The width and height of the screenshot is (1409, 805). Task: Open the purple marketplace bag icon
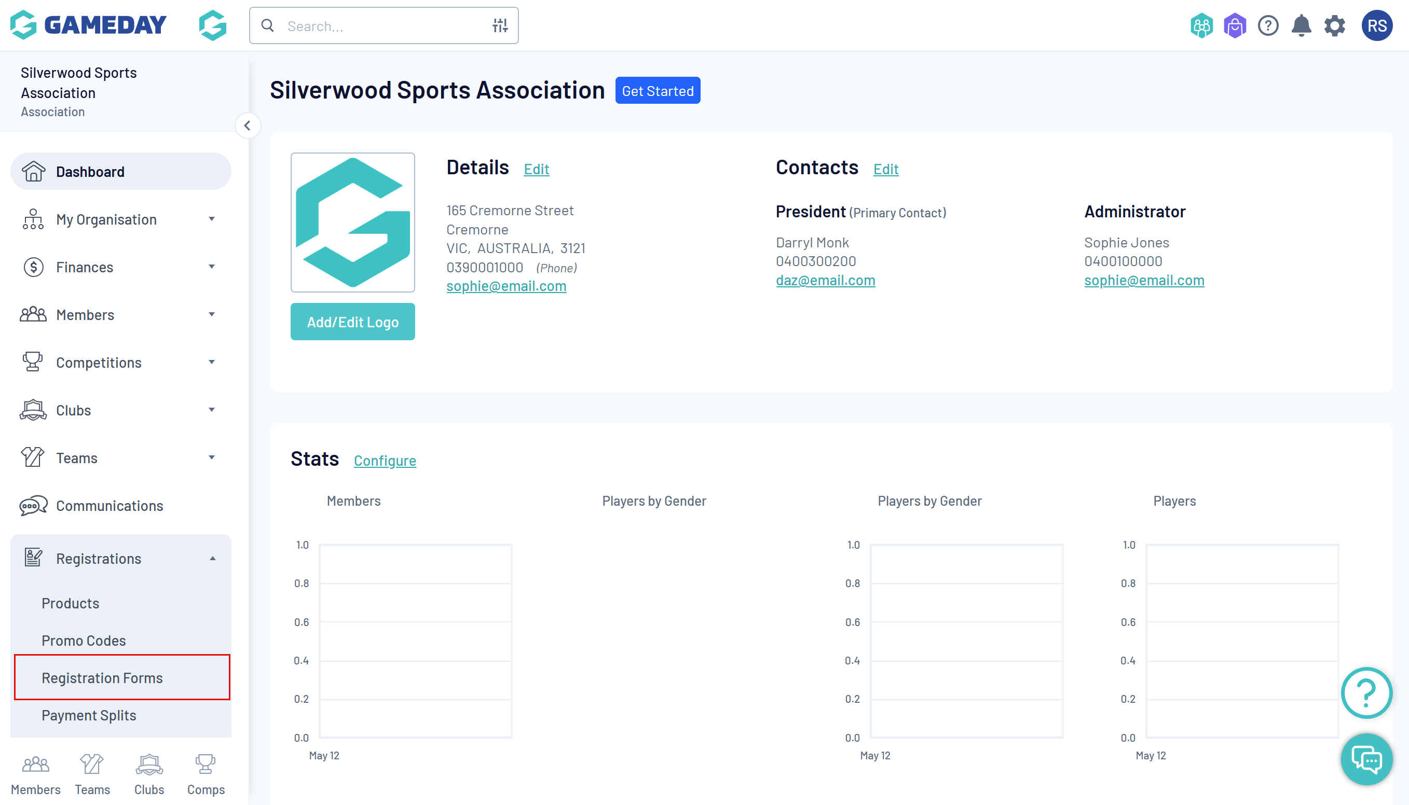[1234, 25]
